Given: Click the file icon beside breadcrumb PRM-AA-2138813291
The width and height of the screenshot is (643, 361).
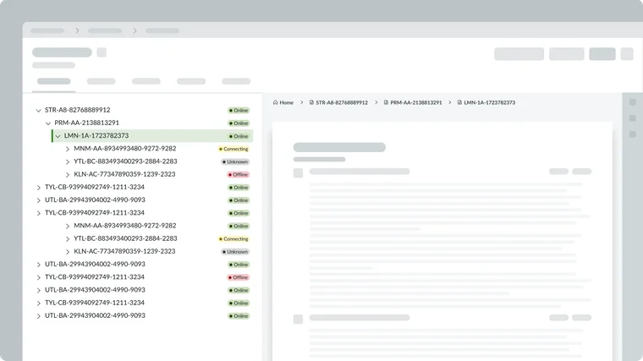Looking at the screenshot, I should [x=386, y=102].
